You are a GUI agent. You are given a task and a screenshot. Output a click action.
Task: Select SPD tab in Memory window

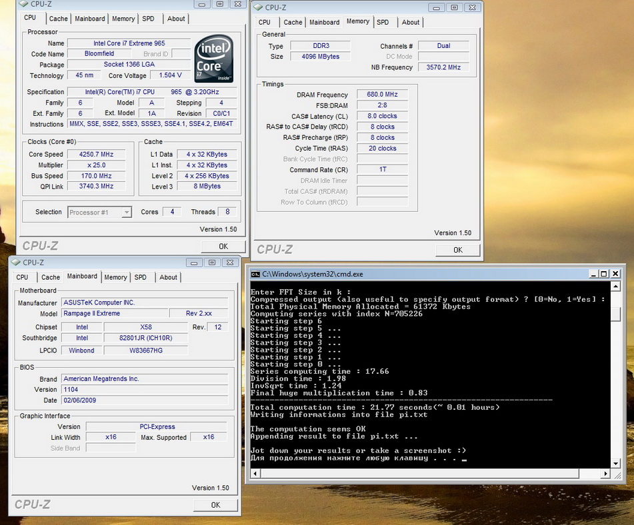tap(383, 22)
